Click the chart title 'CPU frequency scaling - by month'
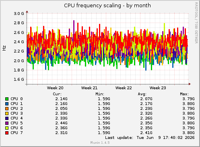This screenshot has width=200, height=147. pos(107,6)
